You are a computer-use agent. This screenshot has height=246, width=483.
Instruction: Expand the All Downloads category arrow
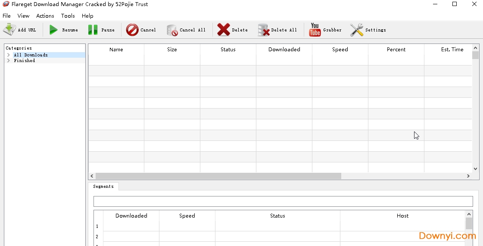coord(9,55)
